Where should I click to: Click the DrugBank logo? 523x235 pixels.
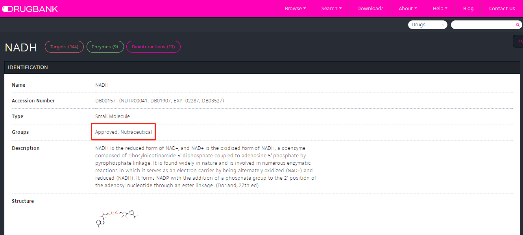pos(30,9)
